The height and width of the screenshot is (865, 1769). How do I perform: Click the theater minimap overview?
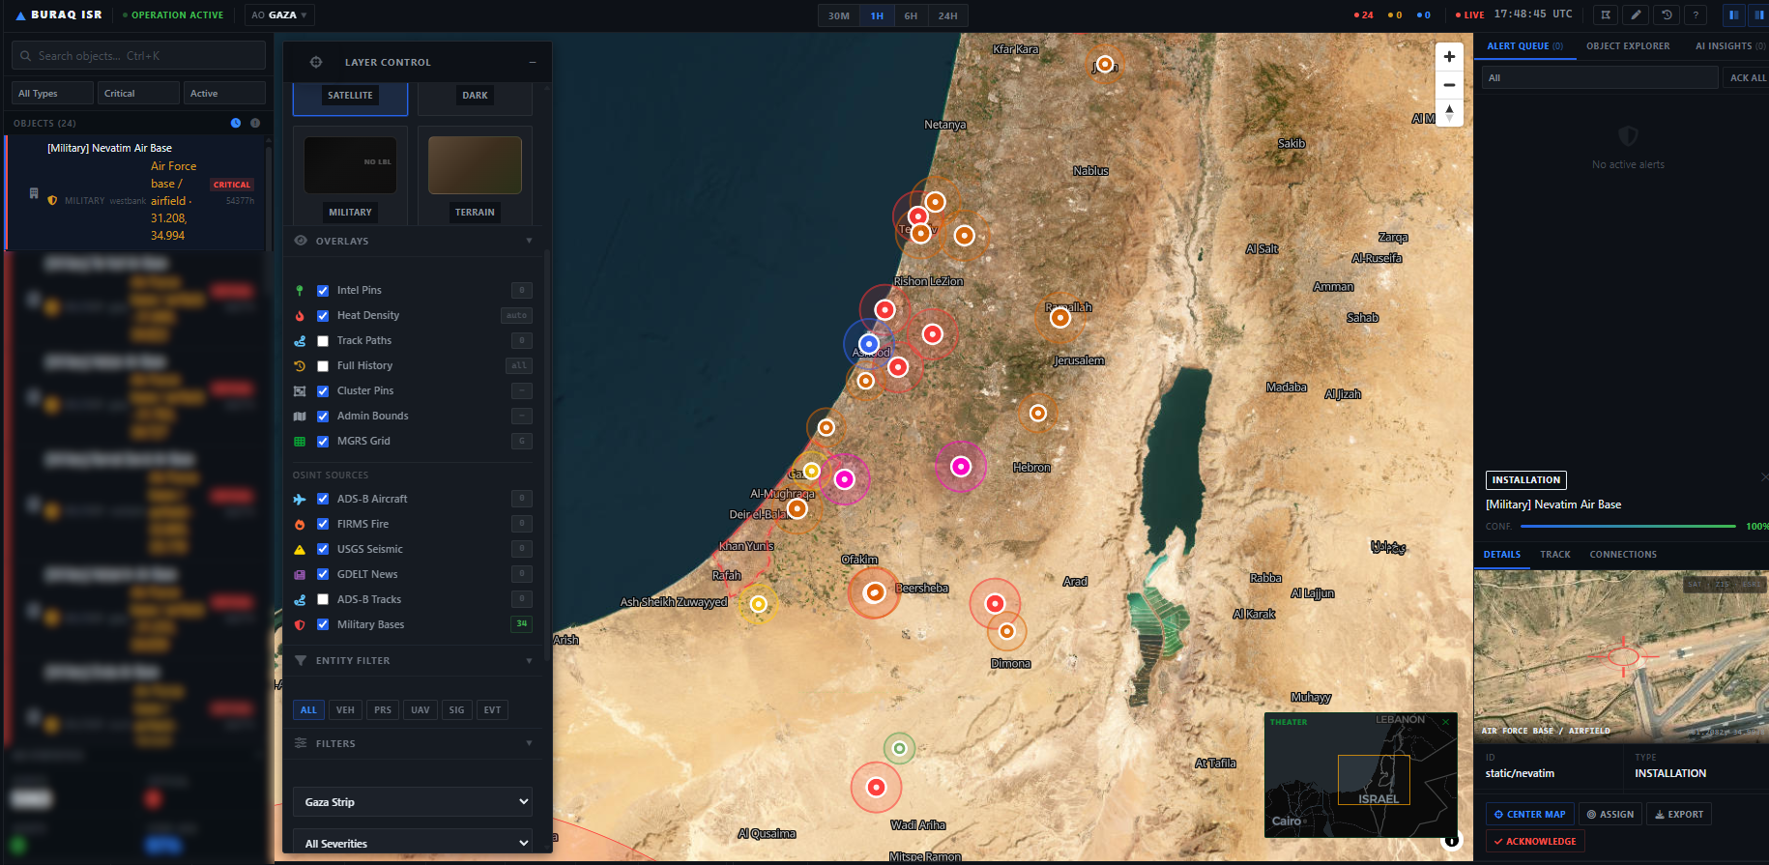point(1360,776)
